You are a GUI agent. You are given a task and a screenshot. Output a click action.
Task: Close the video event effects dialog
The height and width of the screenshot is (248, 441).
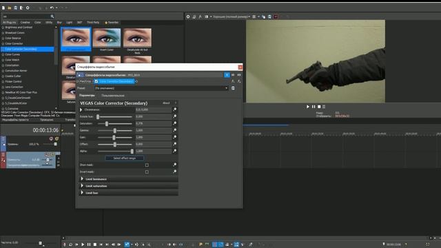(240, 67)
